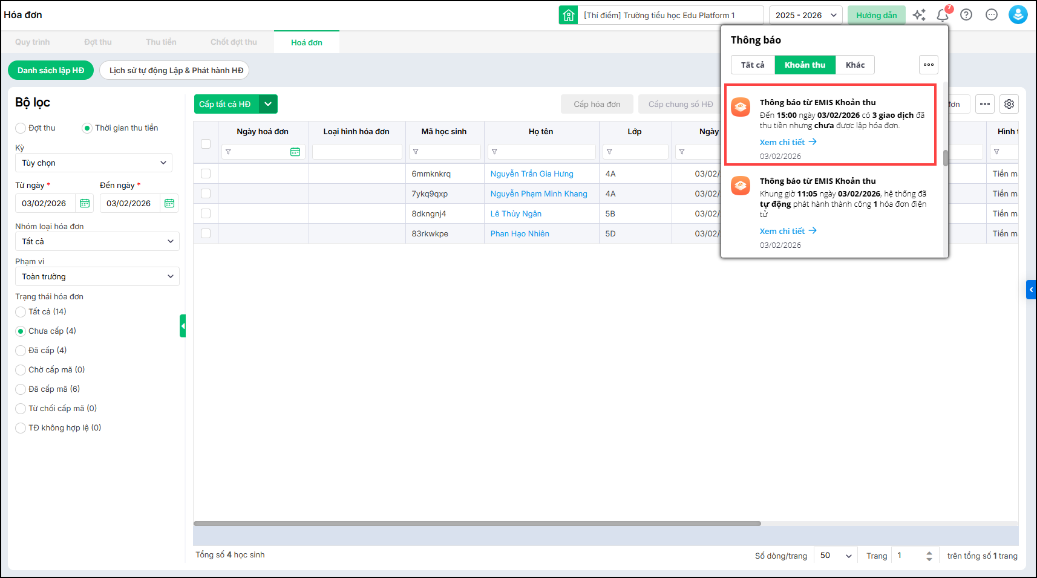Expand the Kỳ Tùy chọn dropdown
Image resolution: width=1037 pixels, height=578 pixels.
(94, 163)
